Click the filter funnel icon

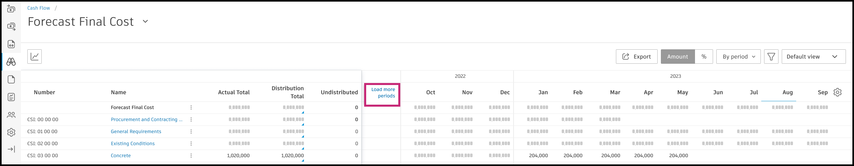pyautogui.click(x=771, y=57)
